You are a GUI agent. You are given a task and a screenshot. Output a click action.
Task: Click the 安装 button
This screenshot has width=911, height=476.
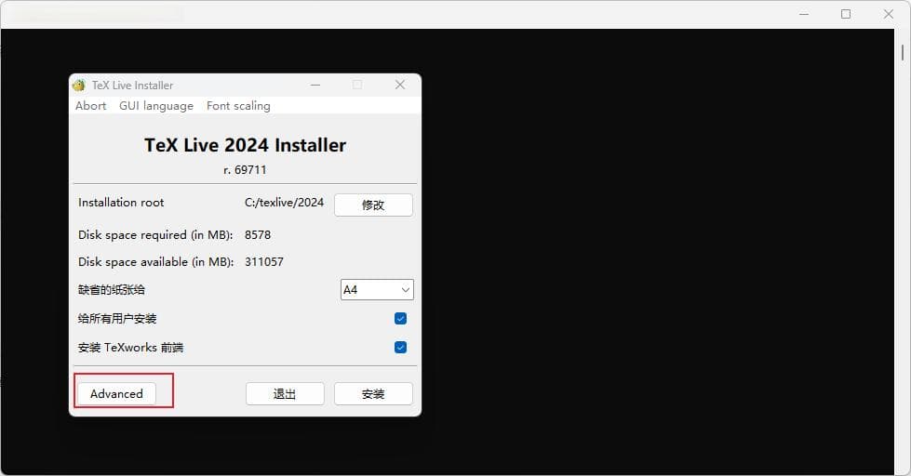pos(373,393)
